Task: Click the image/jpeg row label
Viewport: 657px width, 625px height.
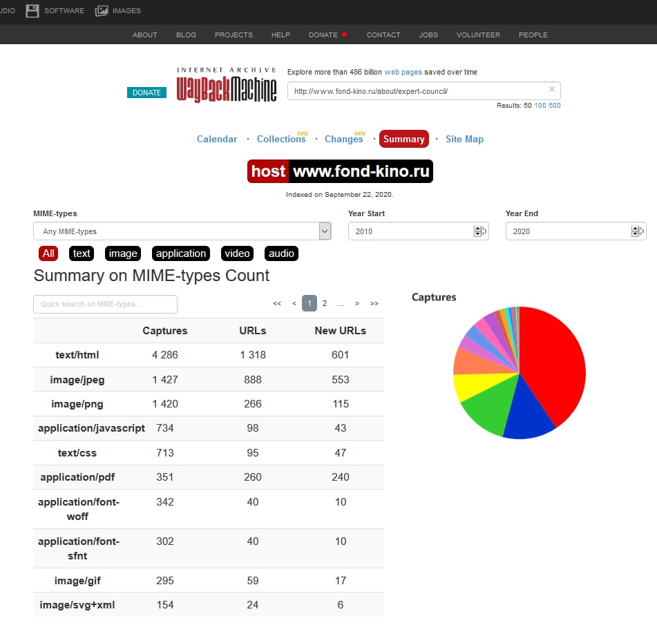Action: tap(77, 380)
